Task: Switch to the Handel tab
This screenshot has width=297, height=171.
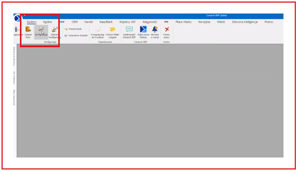Action: tap(89, 22)
